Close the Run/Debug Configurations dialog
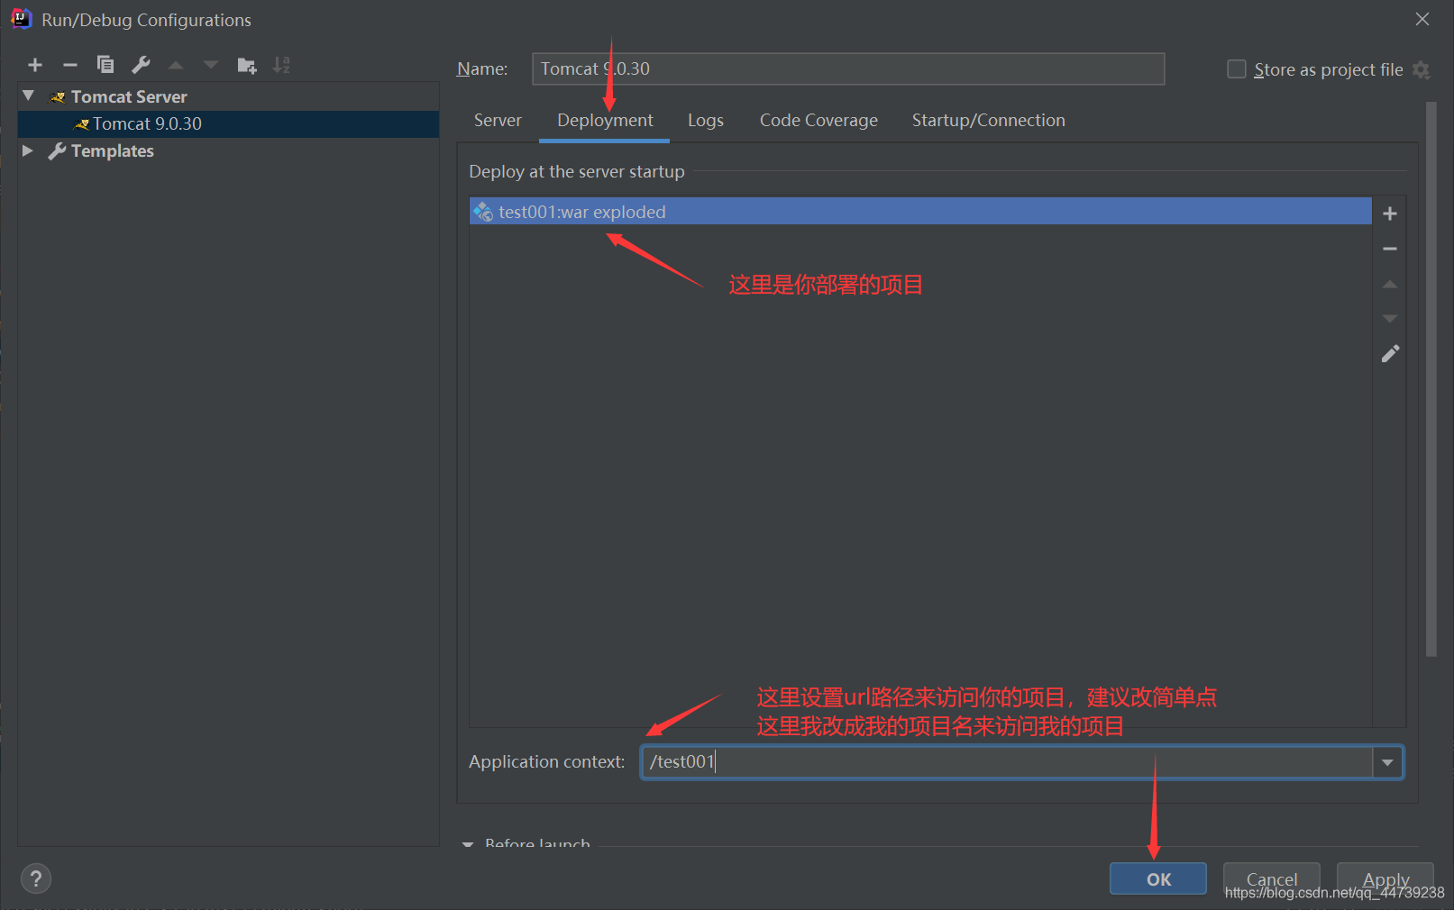This screenshot has height=910, width=1454. [1422, 19]
